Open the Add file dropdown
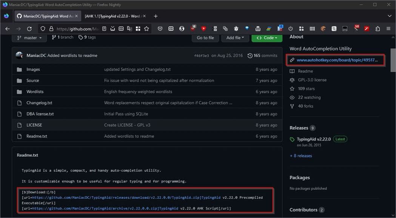 pos(235,38)
